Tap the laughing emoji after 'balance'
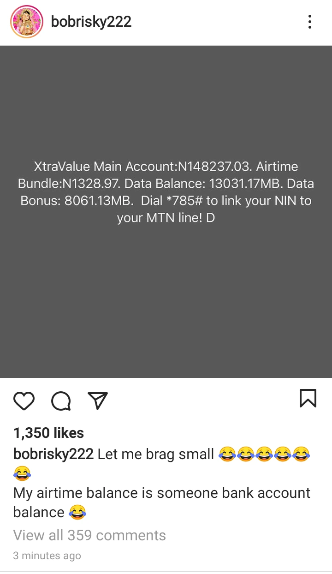This screenshot has height=574, width=332. (77, 512)
